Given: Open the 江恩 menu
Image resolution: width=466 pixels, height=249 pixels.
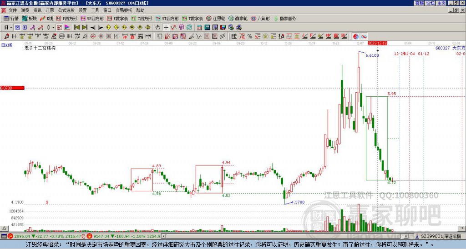Looking at the screenshot, I should coord(50,10).
